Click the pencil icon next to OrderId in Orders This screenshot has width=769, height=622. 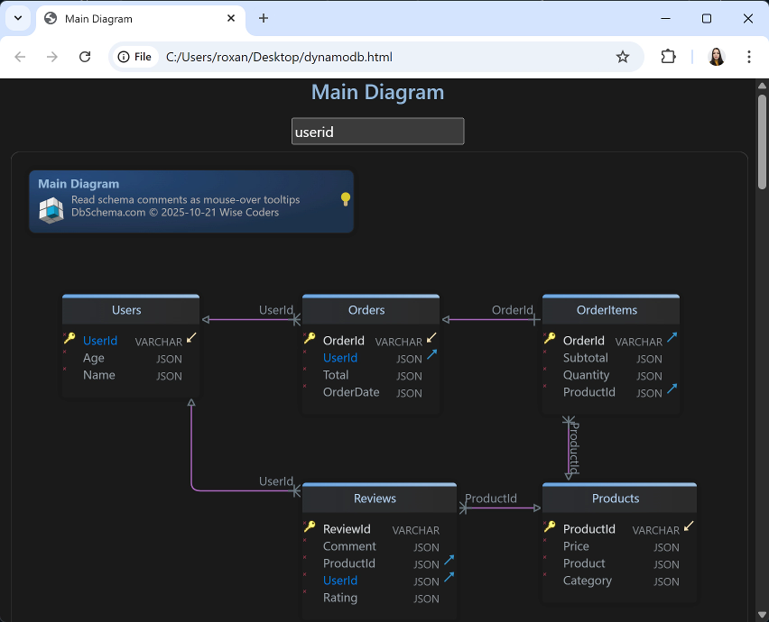tap(431, 335)
